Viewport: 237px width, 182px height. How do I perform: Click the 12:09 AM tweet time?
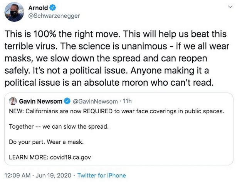18,175
